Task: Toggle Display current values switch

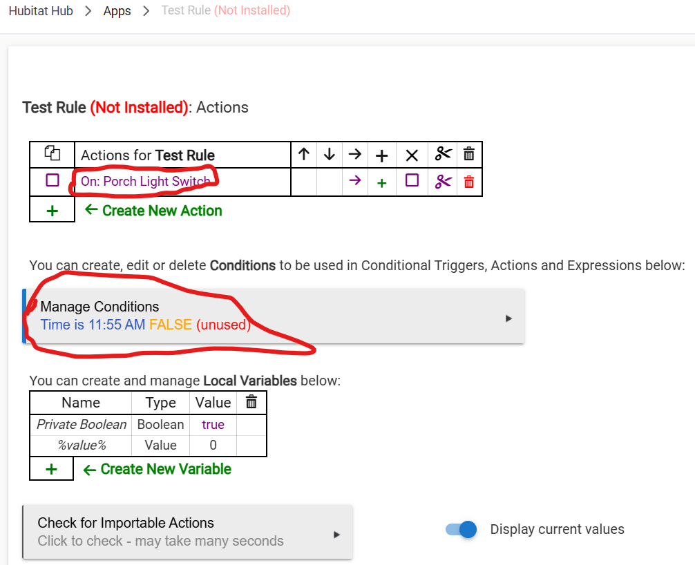Action: [x=461, y=529]
